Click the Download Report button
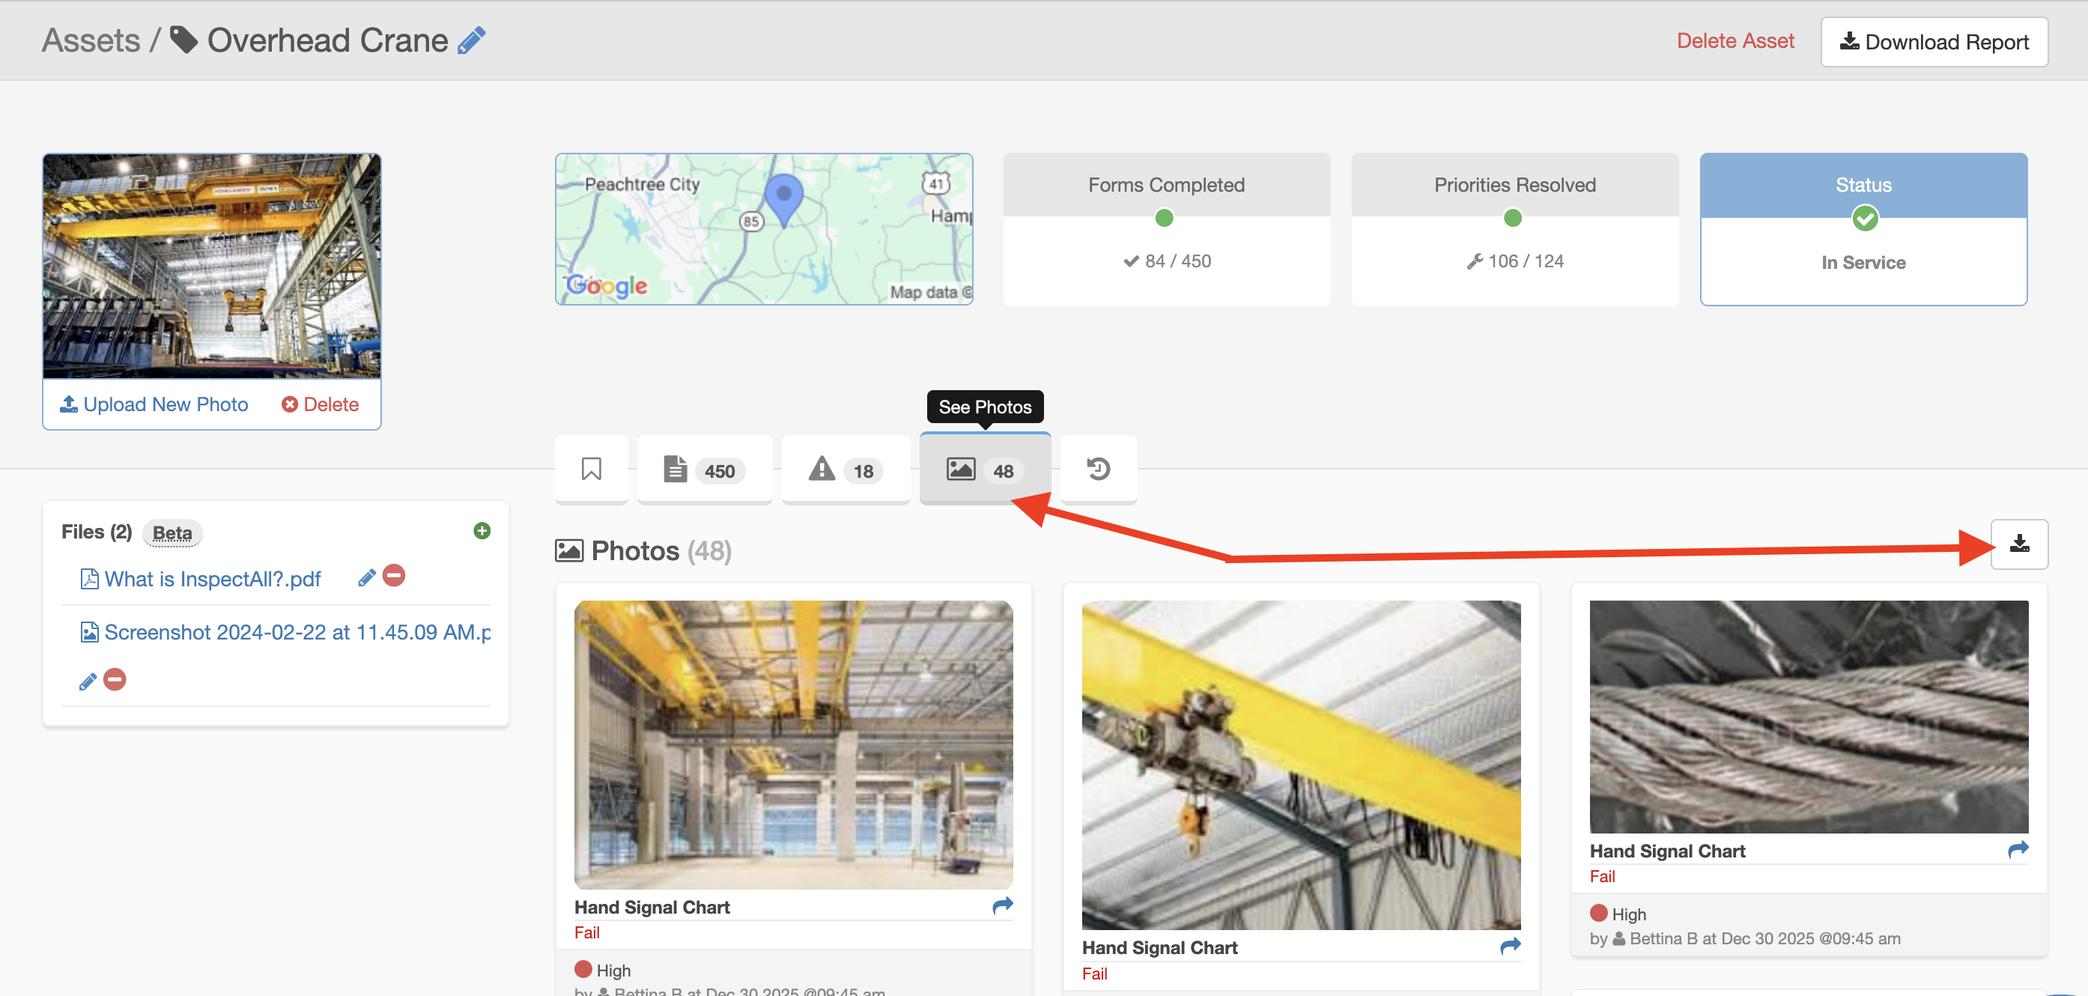Screen dimensions: 2088x996 pos(1933,42)
